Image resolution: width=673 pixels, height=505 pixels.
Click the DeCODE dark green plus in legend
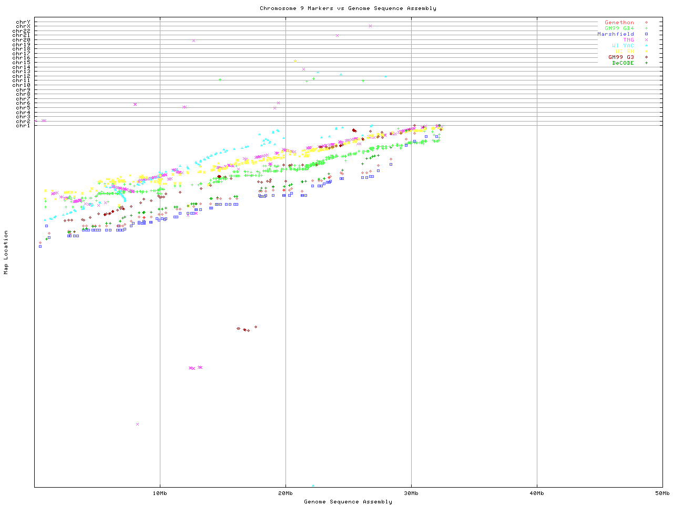pos(646,63)
